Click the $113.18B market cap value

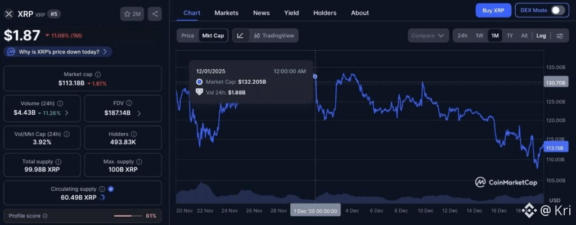71,83
